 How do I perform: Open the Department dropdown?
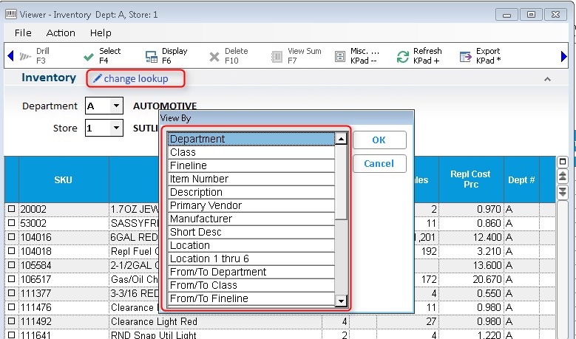116,106
